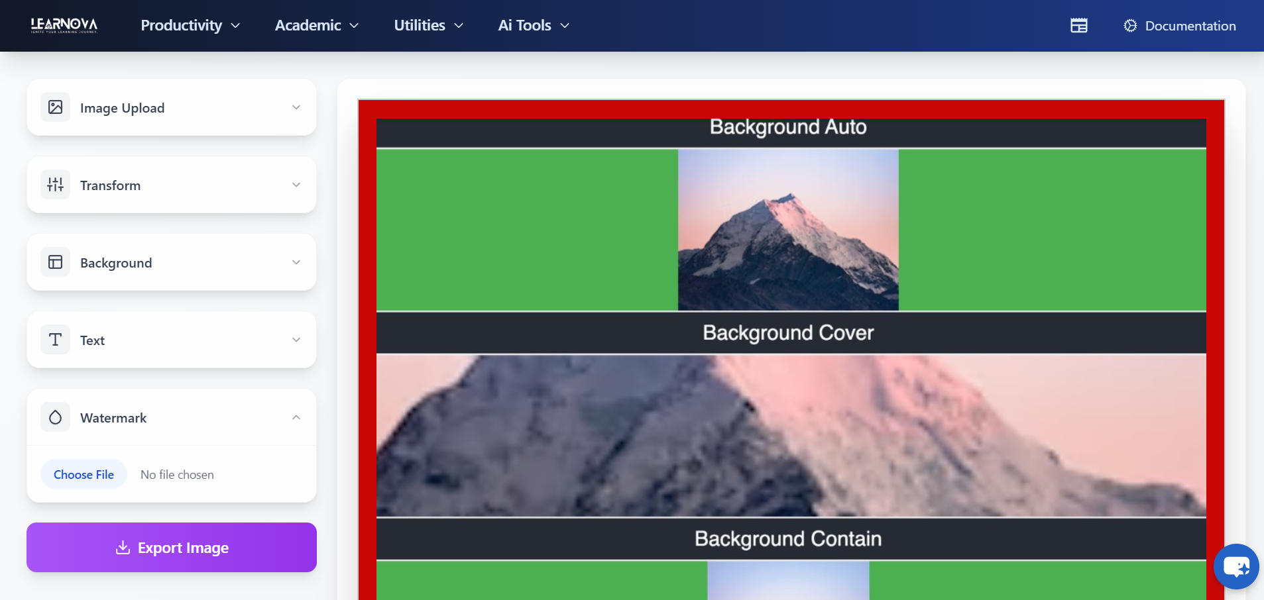The height and width of the screenshot is (600, 1264).
Task: Choose a watermark file to upload
Action: [84, 474]
